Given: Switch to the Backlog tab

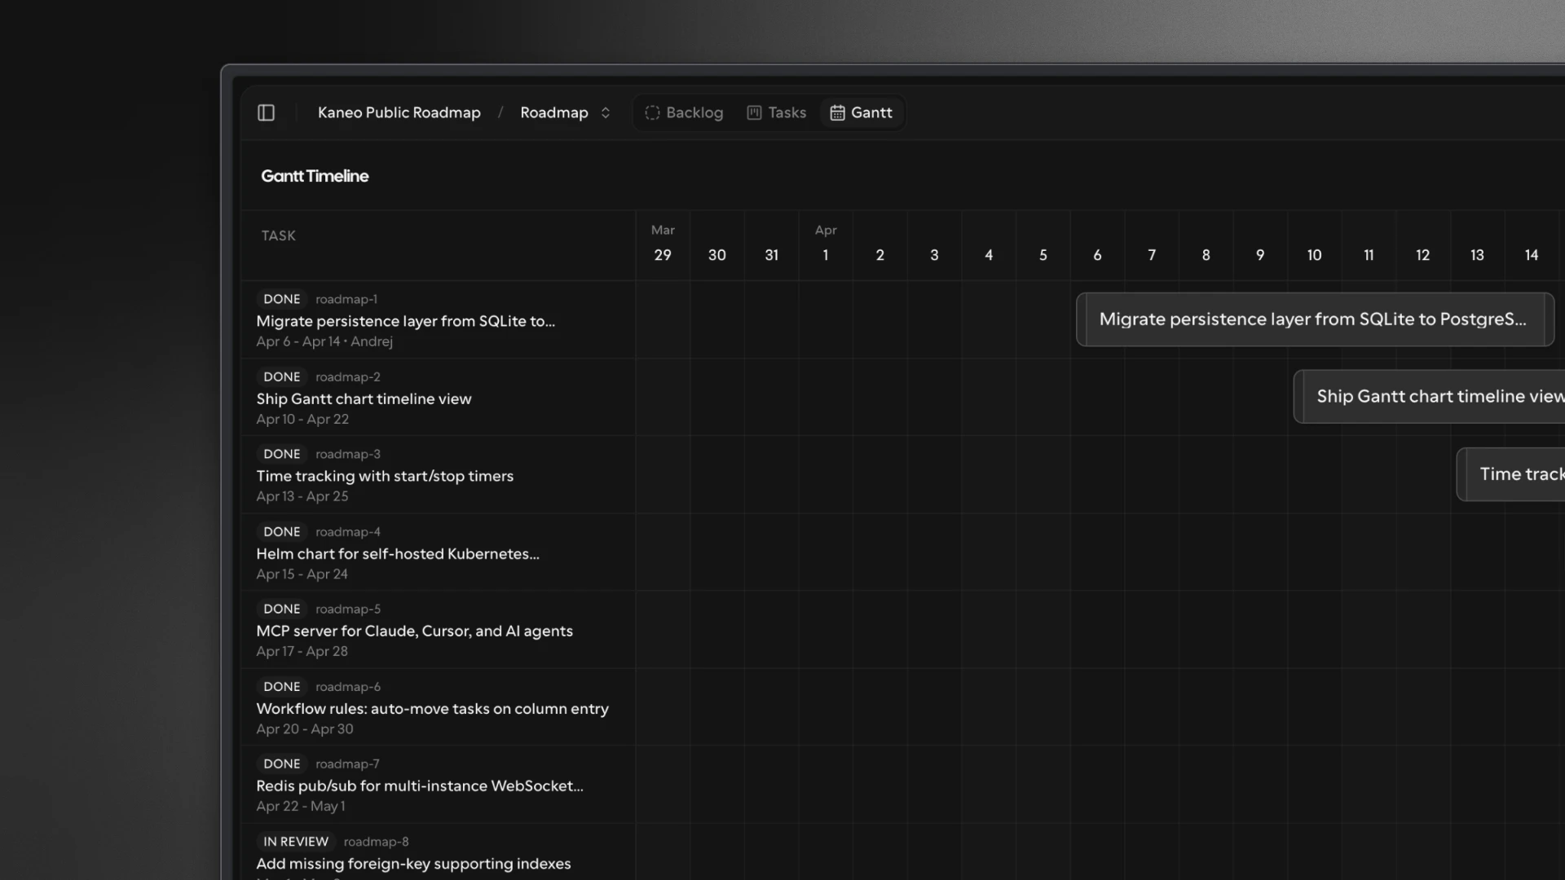Looking at the screenshot, I should pos(684,112).
